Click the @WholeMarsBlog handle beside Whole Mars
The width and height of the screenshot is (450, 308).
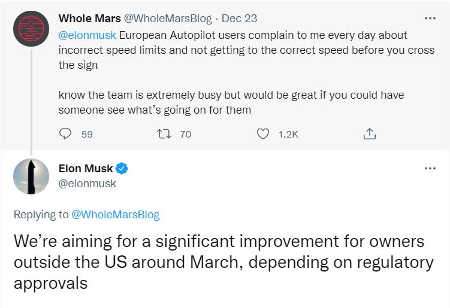click(x=168, y=19)
